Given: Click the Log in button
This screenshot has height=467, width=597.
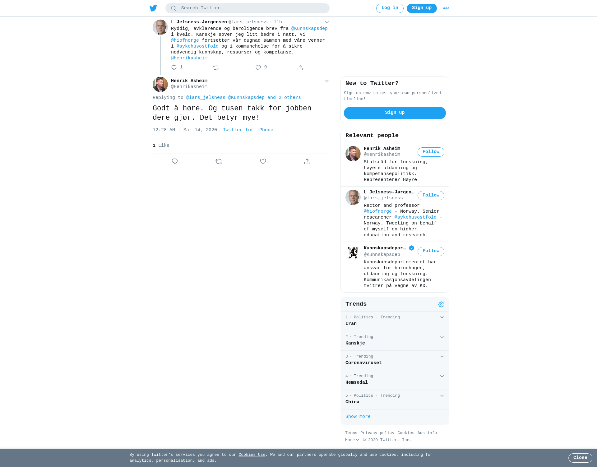Looking at the screenshot, I should tap(390, 8).
